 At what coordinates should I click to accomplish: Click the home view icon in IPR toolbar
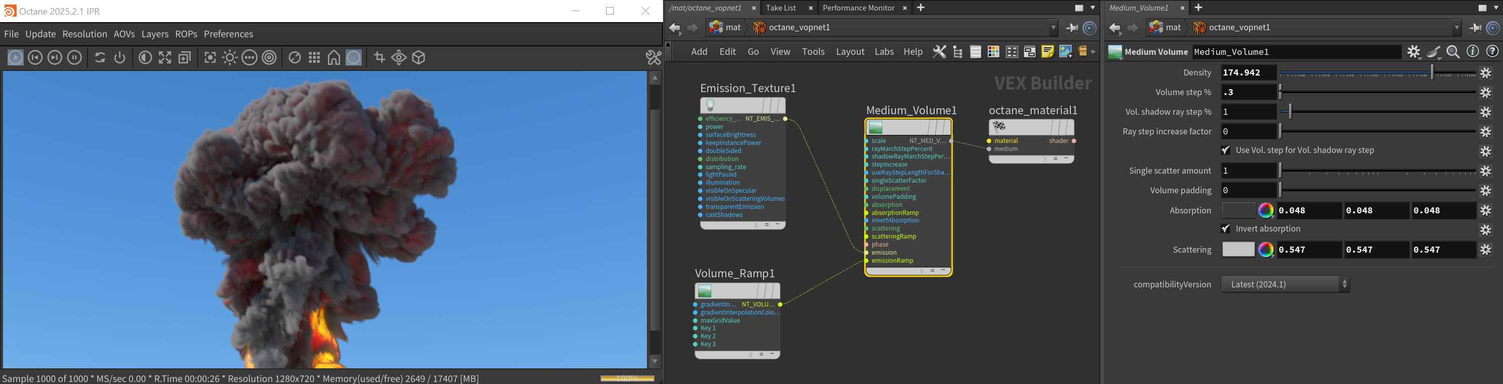click(x=333, y=58)
